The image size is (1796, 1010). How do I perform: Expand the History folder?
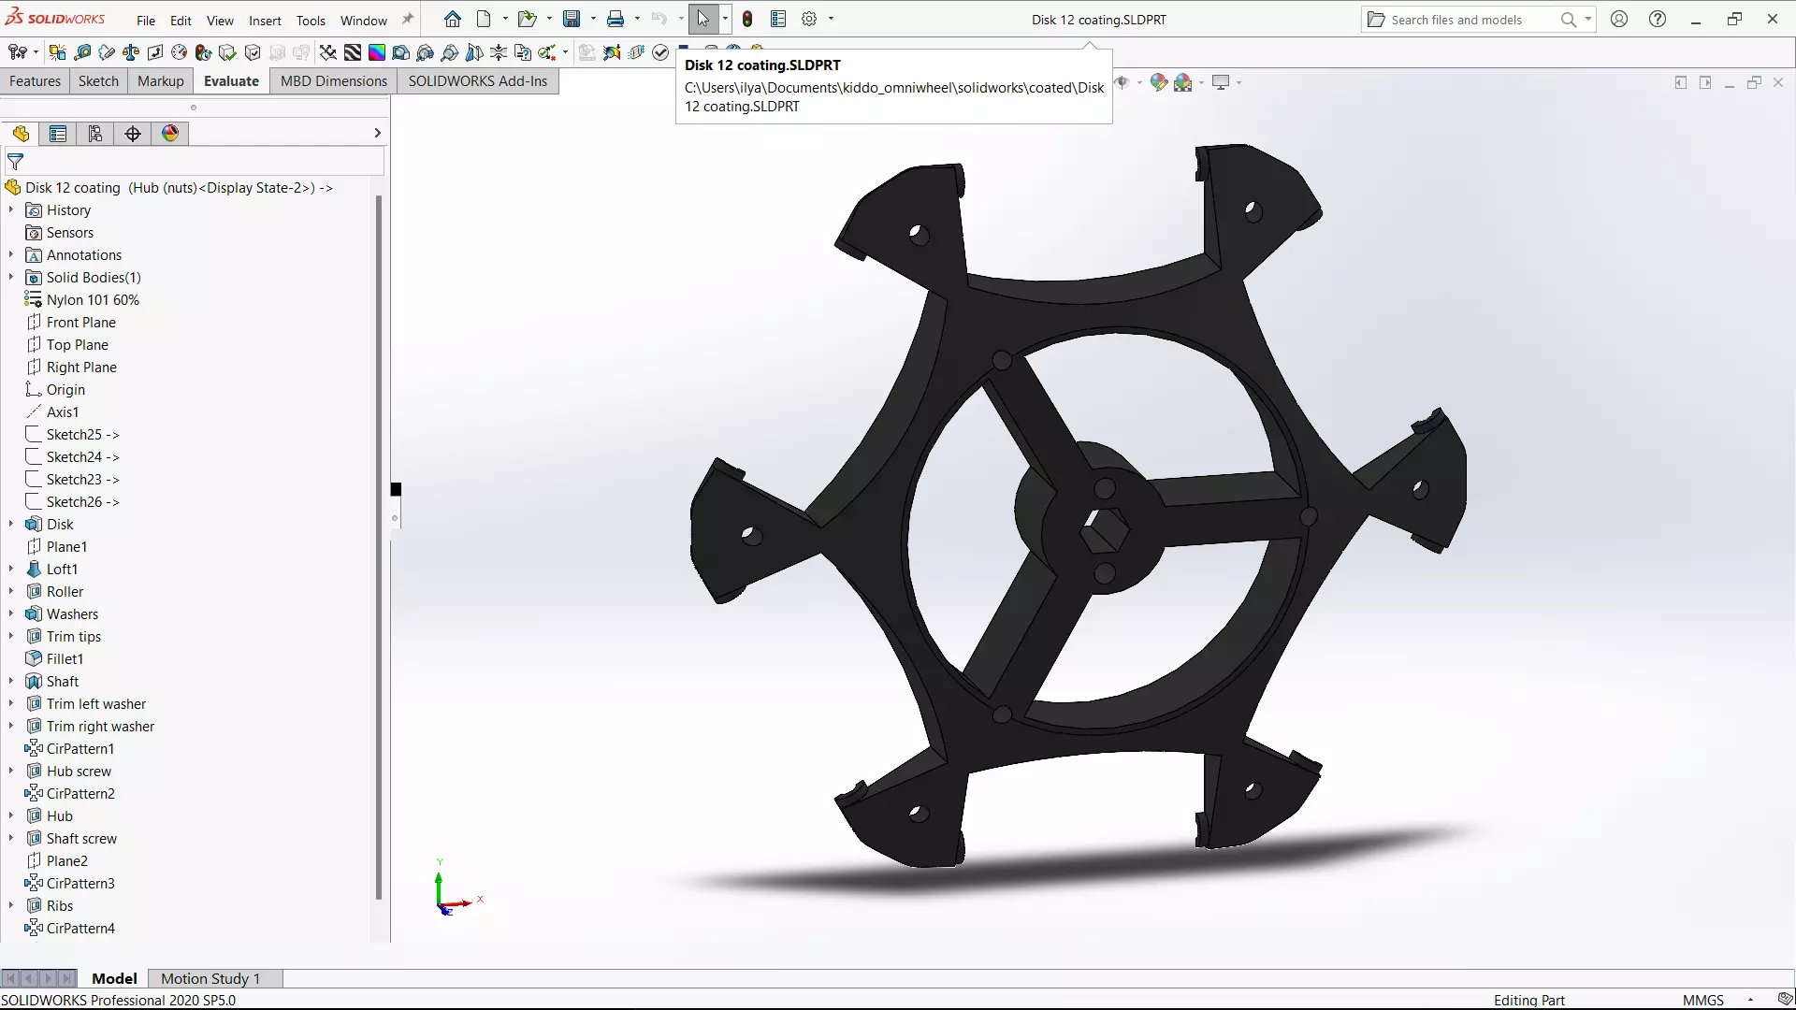pos(11,209)
